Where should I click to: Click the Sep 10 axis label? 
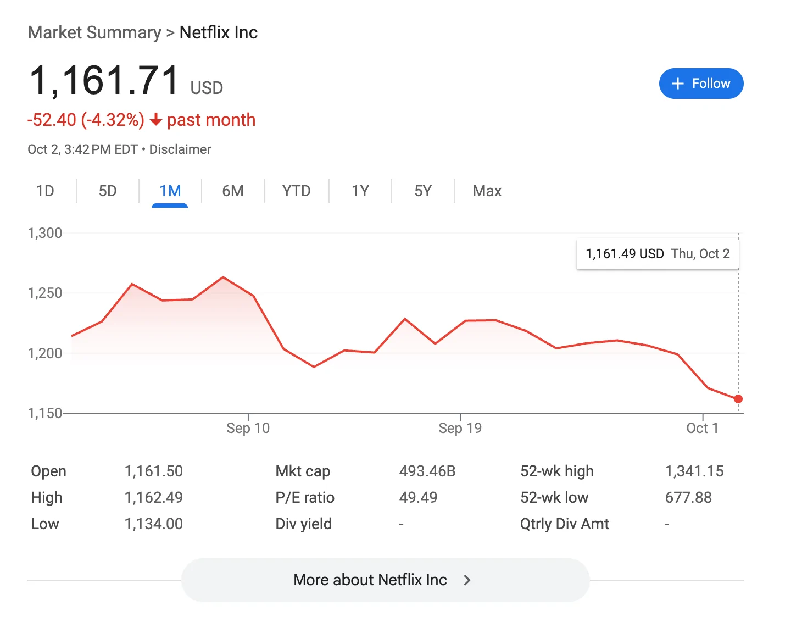pos(248,428)
